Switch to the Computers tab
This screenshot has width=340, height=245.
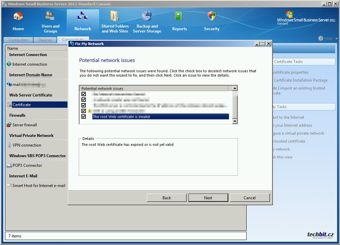coord(19,40)
